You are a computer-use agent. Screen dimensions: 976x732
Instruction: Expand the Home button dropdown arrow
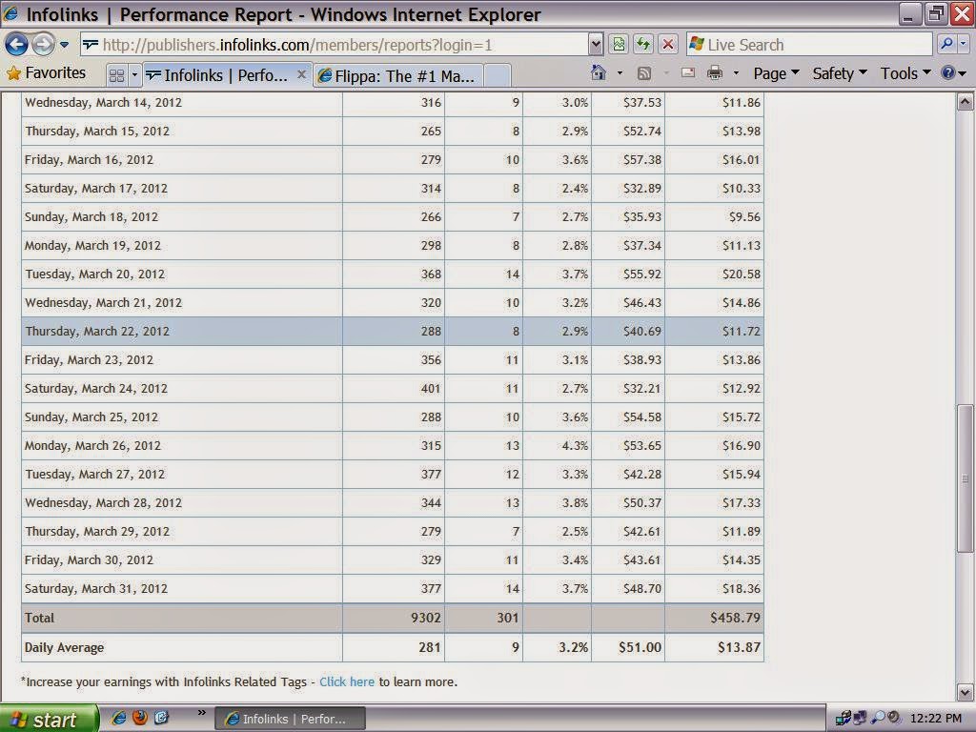(620, 73)
